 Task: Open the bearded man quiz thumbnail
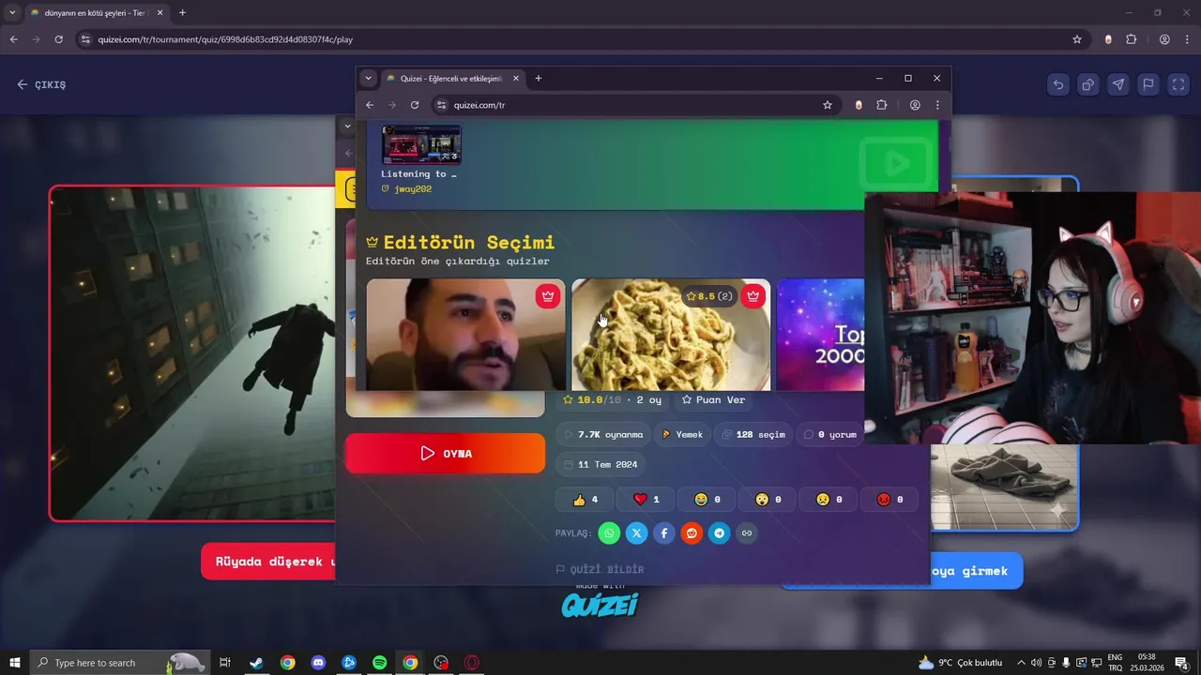466,335
